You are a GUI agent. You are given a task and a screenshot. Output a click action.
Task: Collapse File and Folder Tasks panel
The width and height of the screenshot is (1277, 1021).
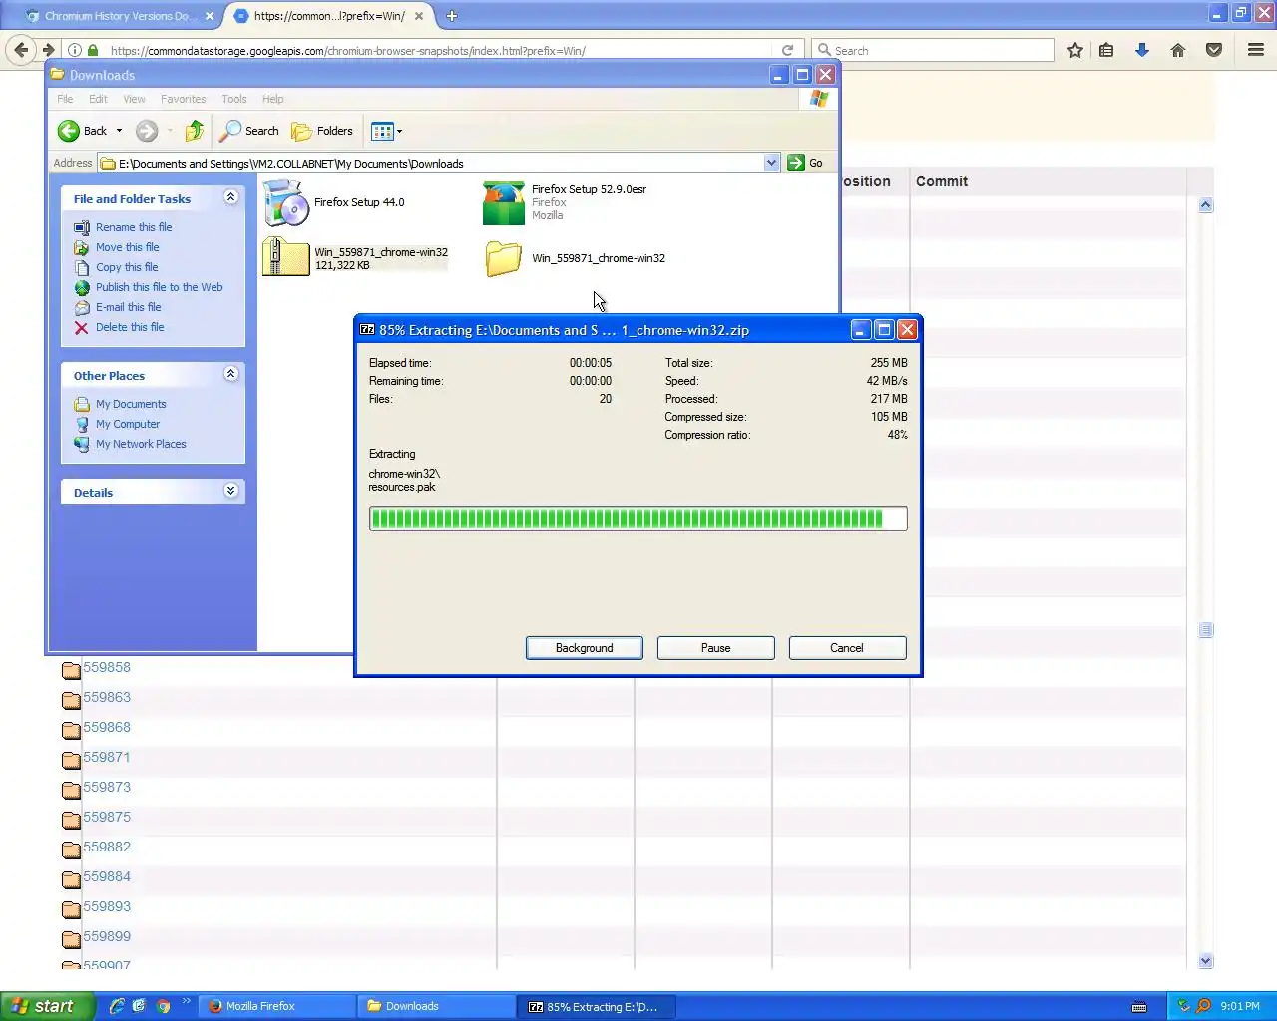click(x=230, y=197)
